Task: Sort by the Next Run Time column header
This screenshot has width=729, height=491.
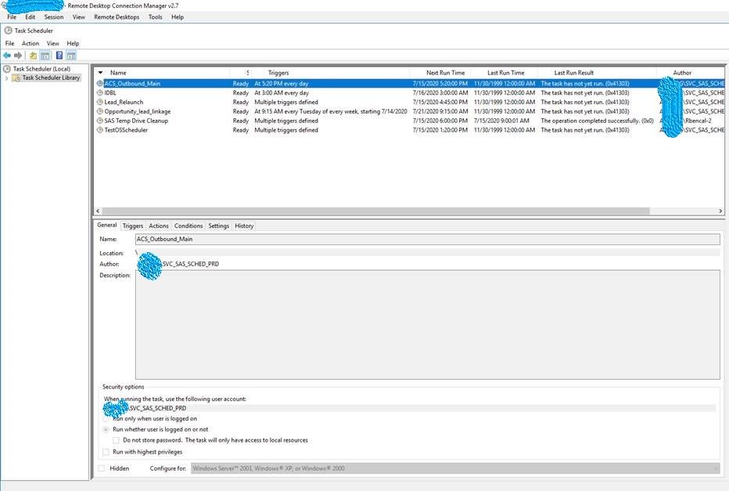Action: pos(445,73)
